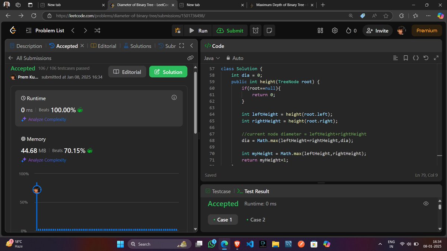
Task: Open a new browser tab plus button
Action: pyautogui.click(x=323, y=5)
